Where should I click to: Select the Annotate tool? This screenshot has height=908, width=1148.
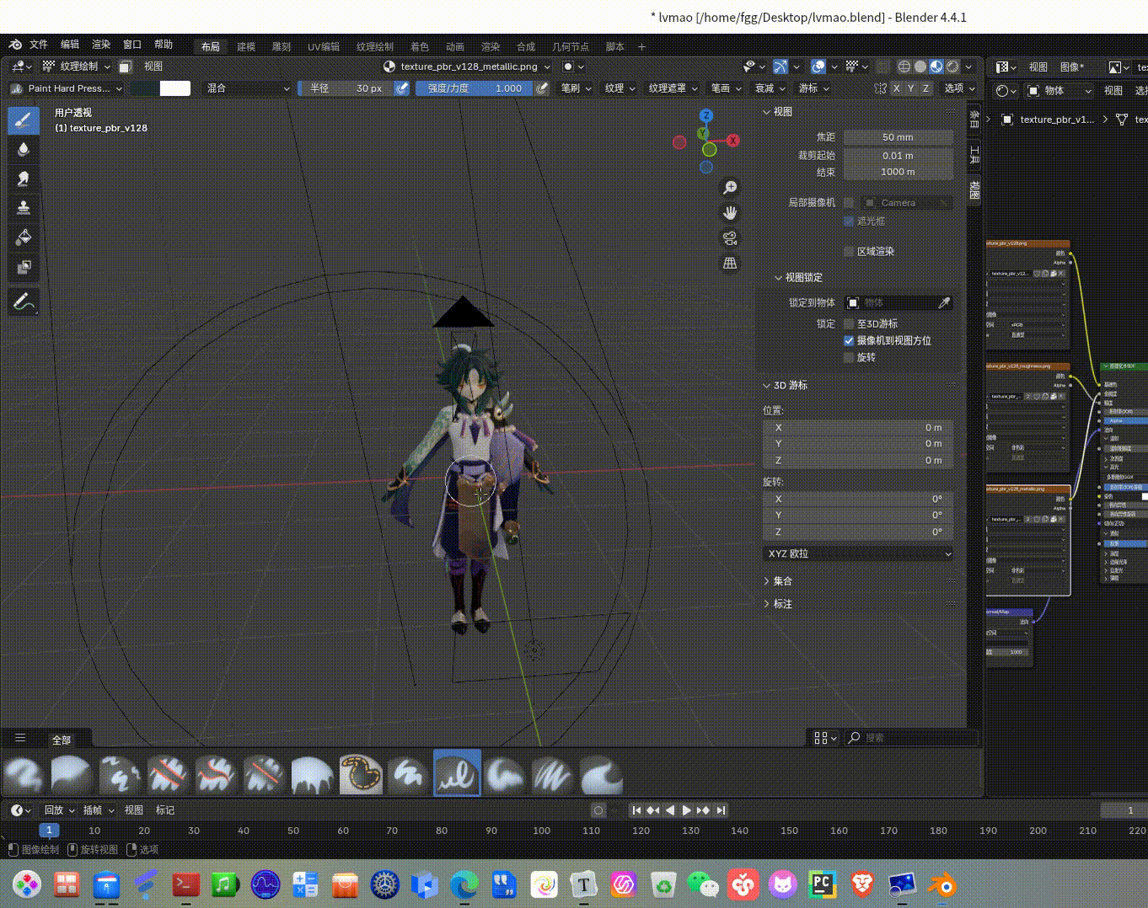pyautogui.click(x=24, y=302)
